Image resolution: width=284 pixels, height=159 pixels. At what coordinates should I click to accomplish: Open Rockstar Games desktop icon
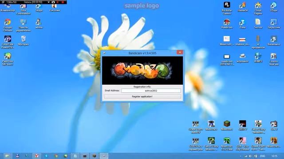tap(227, 8)
